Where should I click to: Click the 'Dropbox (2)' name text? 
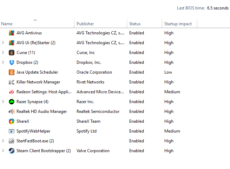[x=27, y=62]
